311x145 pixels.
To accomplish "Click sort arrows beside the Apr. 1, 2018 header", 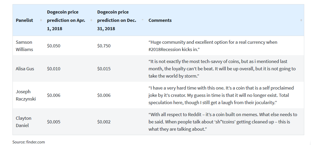I will [91, 20].
